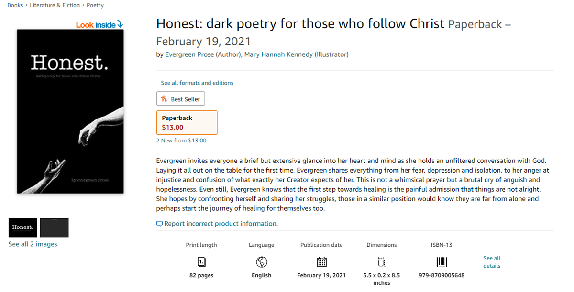Open author Evergreen Prose page

point(189,54)
